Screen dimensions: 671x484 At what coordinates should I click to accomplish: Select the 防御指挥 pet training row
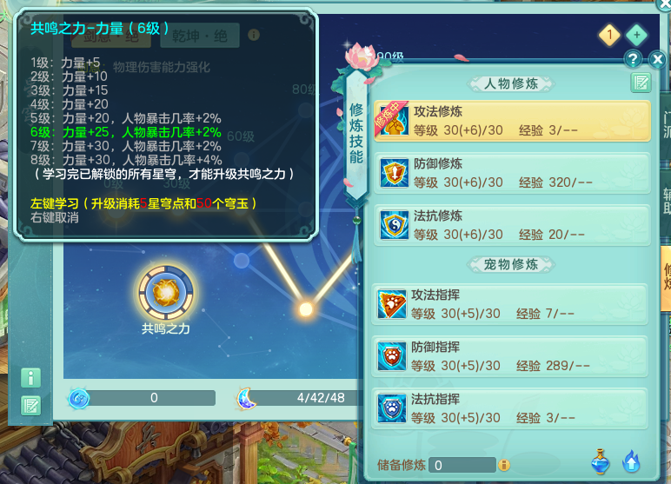(x=509, y=356)
